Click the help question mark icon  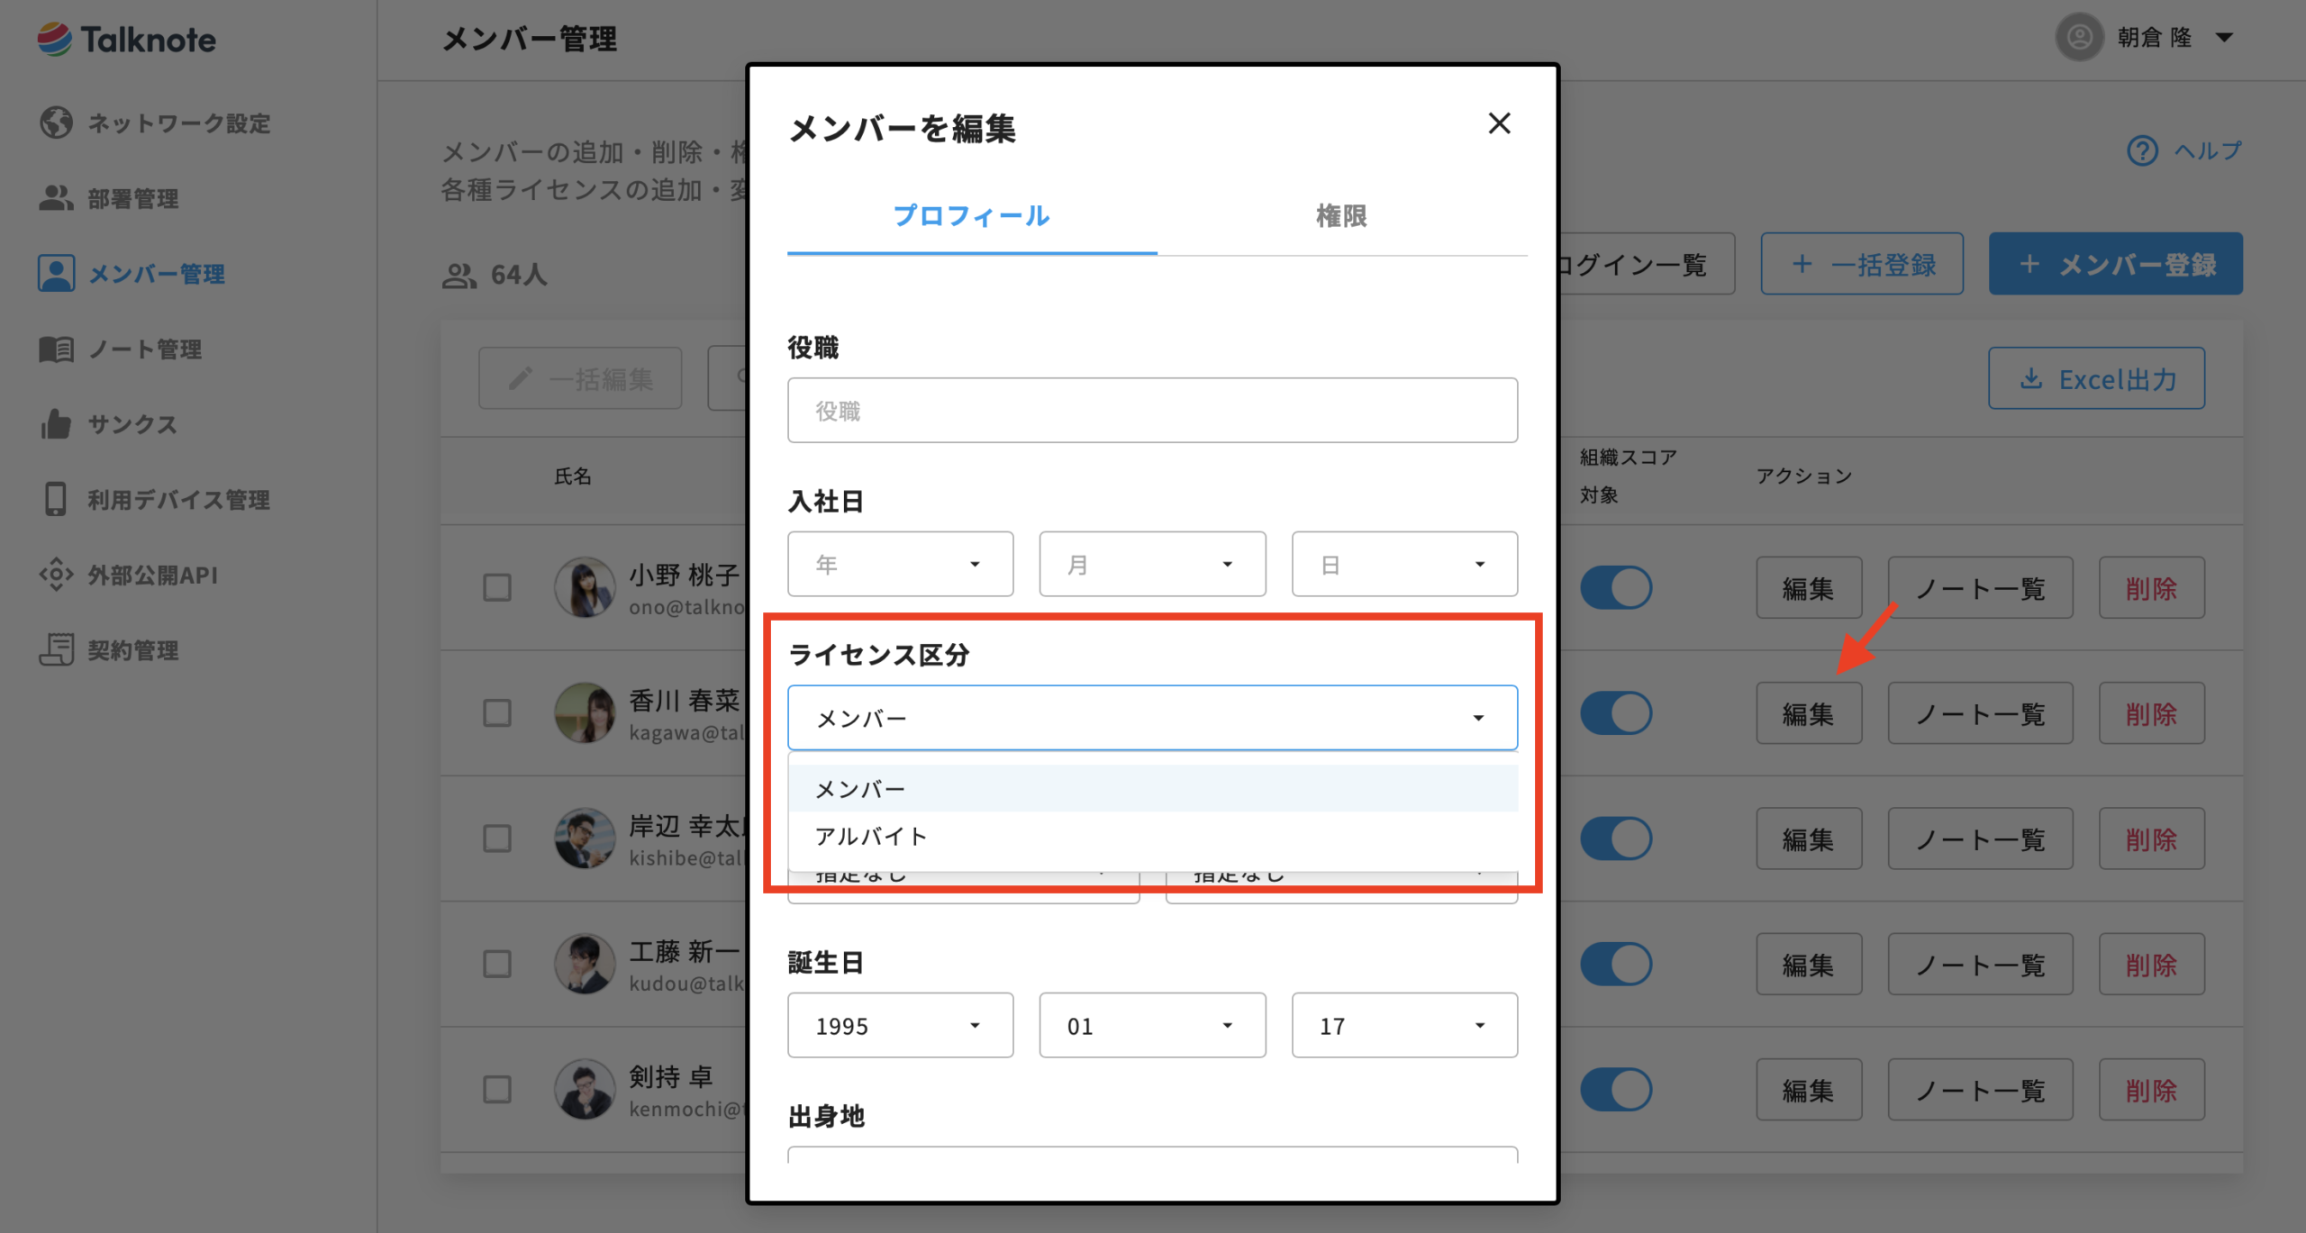tap(2142, 150)
